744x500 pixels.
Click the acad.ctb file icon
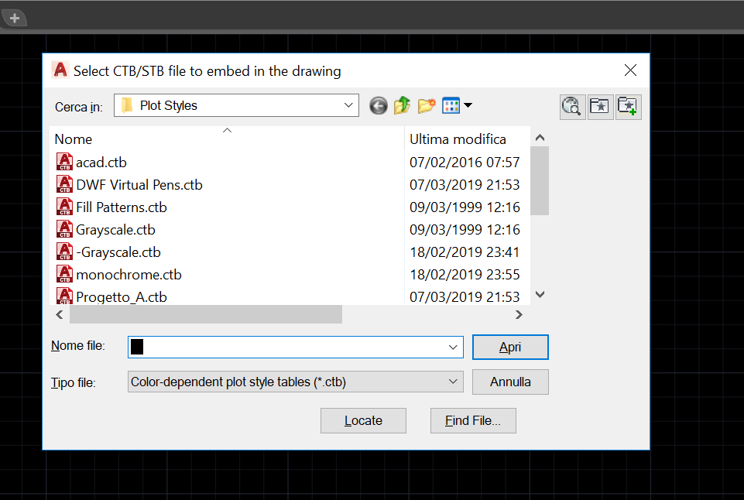click(x=64, y=162)
